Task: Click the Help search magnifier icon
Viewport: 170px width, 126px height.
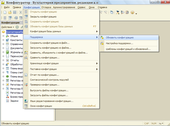Action: click(x=122, y=12)
